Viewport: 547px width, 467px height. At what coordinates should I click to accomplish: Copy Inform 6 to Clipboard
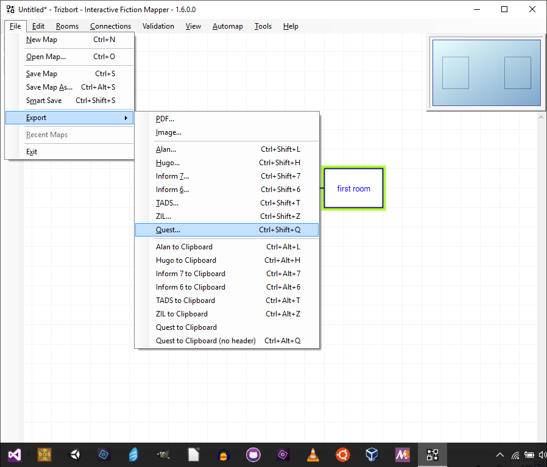pos(227,287)
